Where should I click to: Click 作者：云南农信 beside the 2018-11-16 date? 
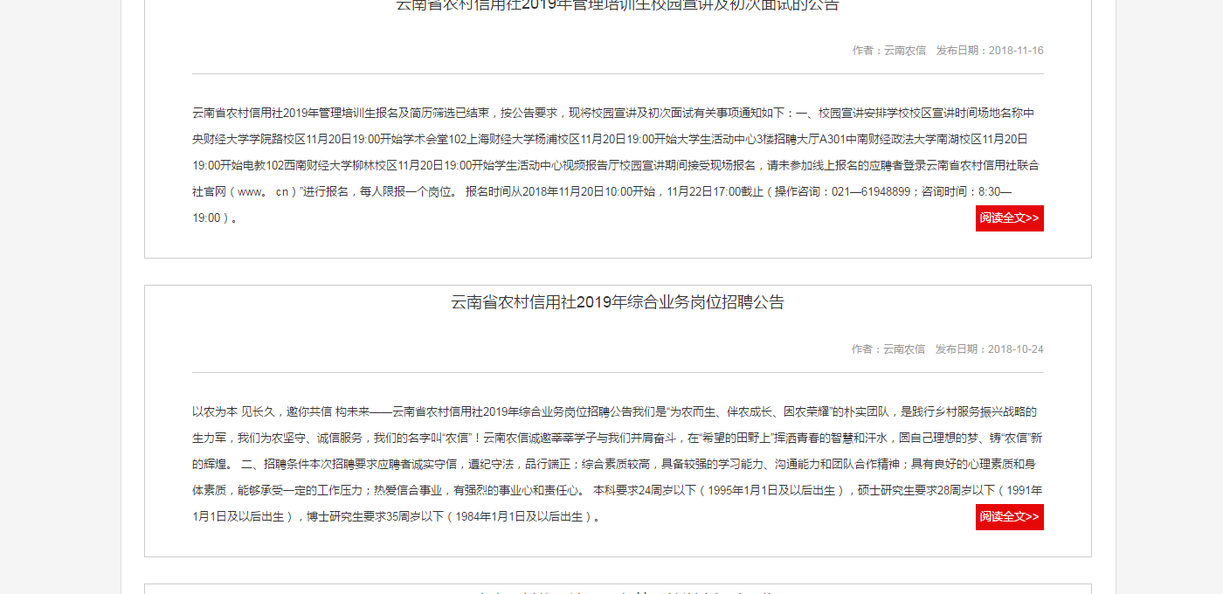pyautogui.click(x=889, y=51)
